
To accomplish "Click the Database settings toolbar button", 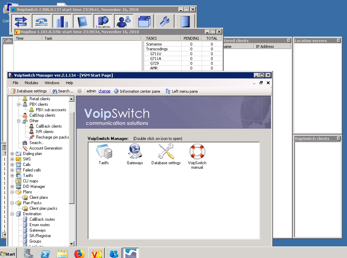I will pos(29,91).
